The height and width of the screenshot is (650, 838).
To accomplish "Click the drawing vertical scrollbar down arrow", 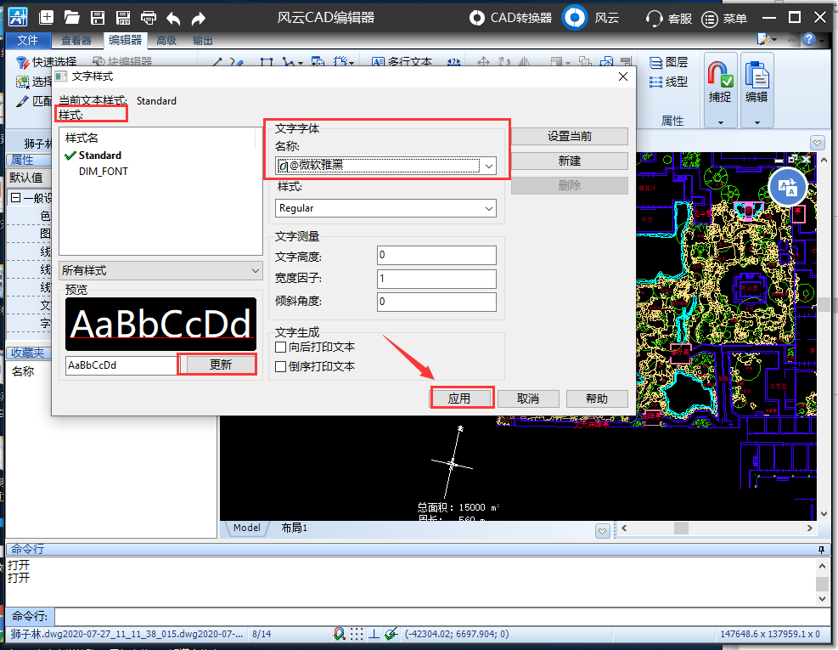I will (824, 513).
